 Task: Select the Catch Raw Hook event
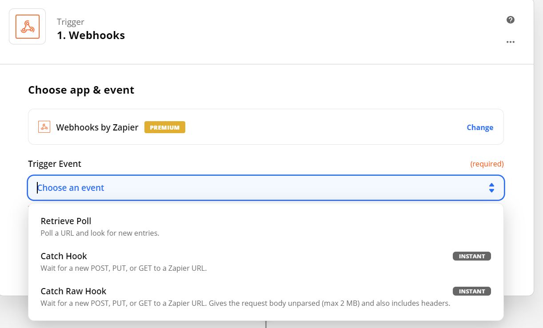click(x=266, y=296)
